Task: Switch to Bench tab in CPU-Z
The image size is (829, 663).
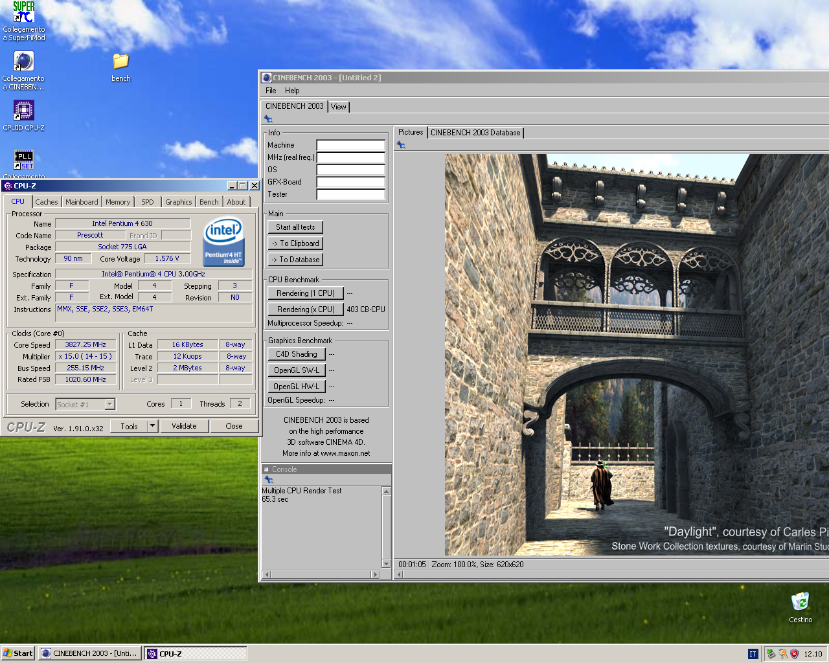Action: coord(209,202)
